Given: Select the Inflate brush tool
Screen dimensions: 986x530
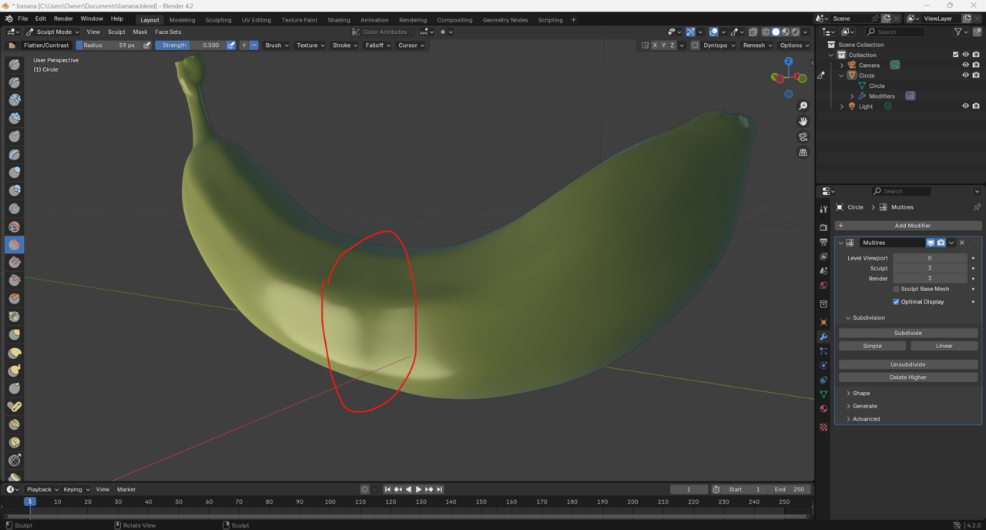Looking at the screenshot, I should 15,172.
